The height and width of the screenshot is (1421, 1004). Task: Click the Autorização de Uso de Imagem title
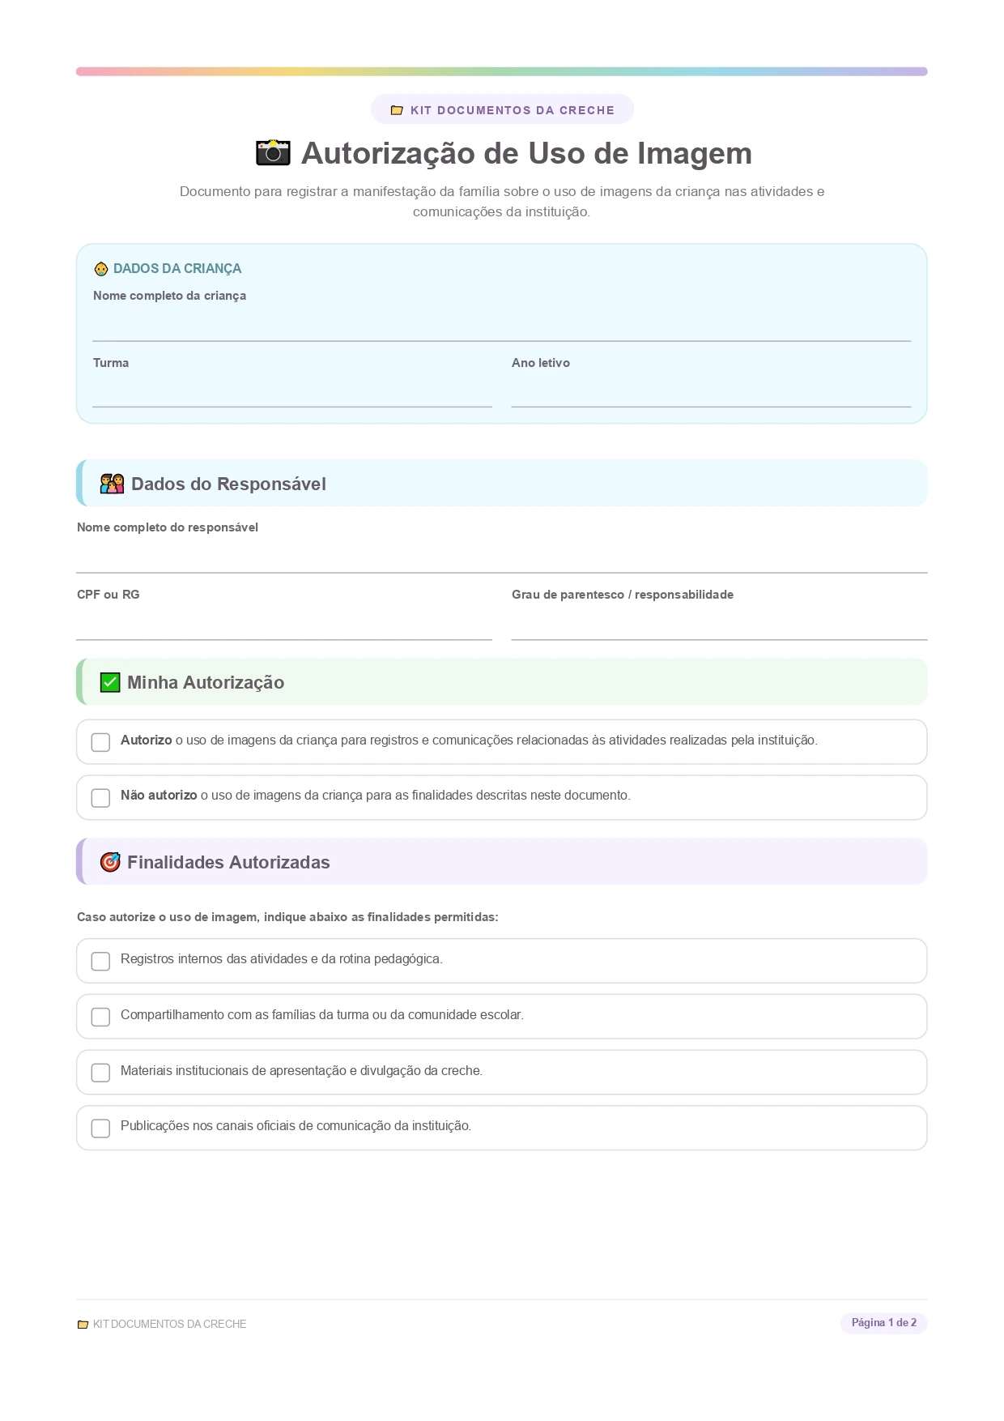tap(526, 153)
